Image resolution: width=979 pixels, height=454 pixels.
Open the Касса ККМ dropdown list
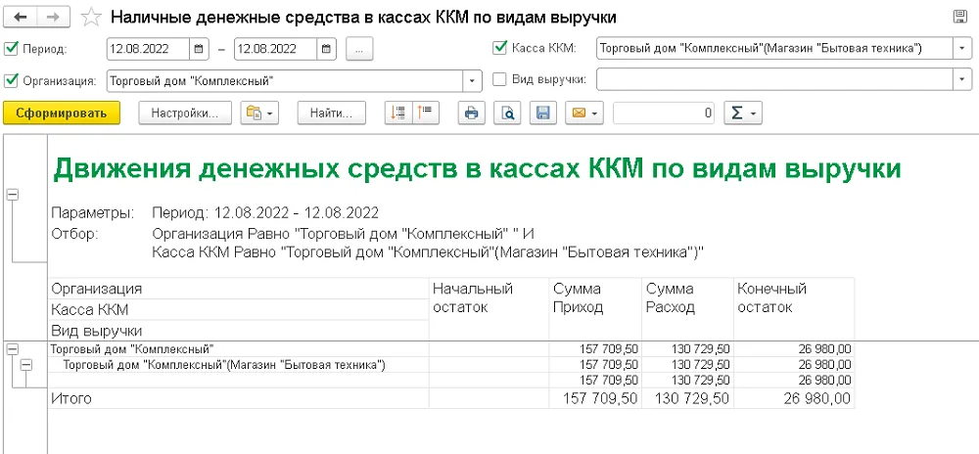click(962, 48)
